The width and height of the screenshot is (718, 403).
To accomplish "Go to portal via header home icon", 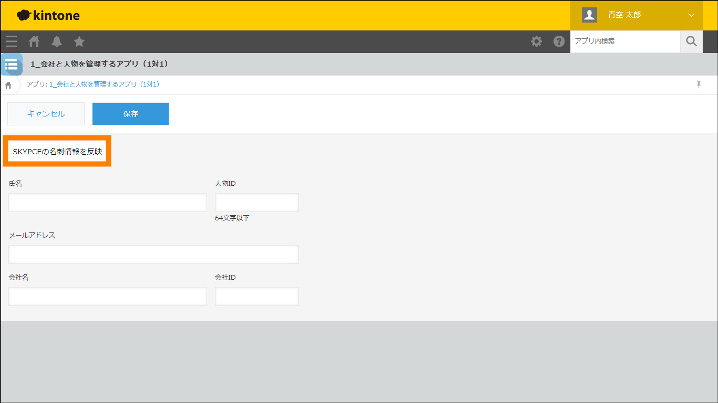I will coord(34,41).
